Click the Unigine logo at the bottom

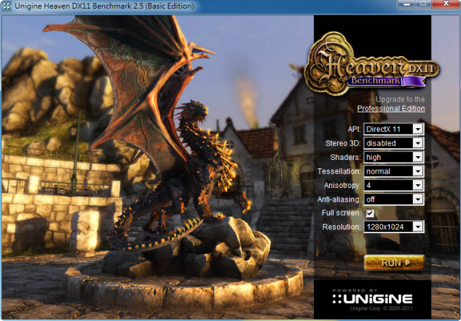[x=372, y=299]
